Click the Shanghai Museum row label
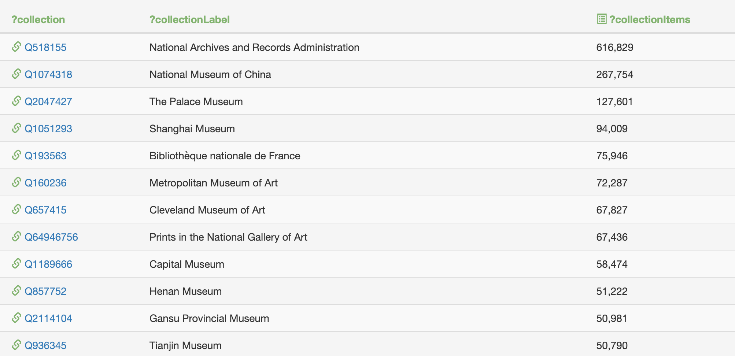 click(192, 129)
